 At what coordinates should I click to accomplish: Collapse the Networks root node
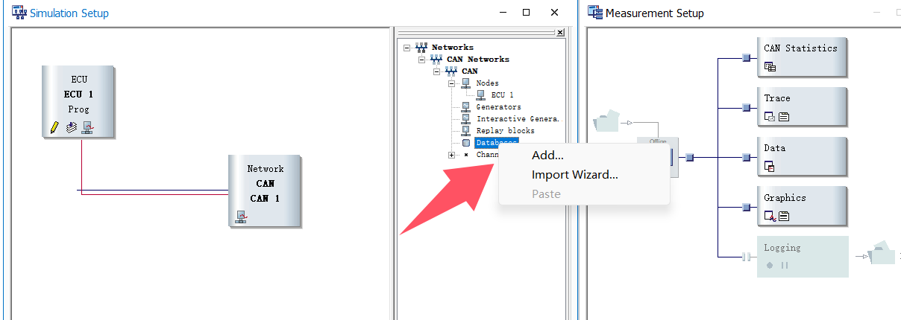coord(406,47)
